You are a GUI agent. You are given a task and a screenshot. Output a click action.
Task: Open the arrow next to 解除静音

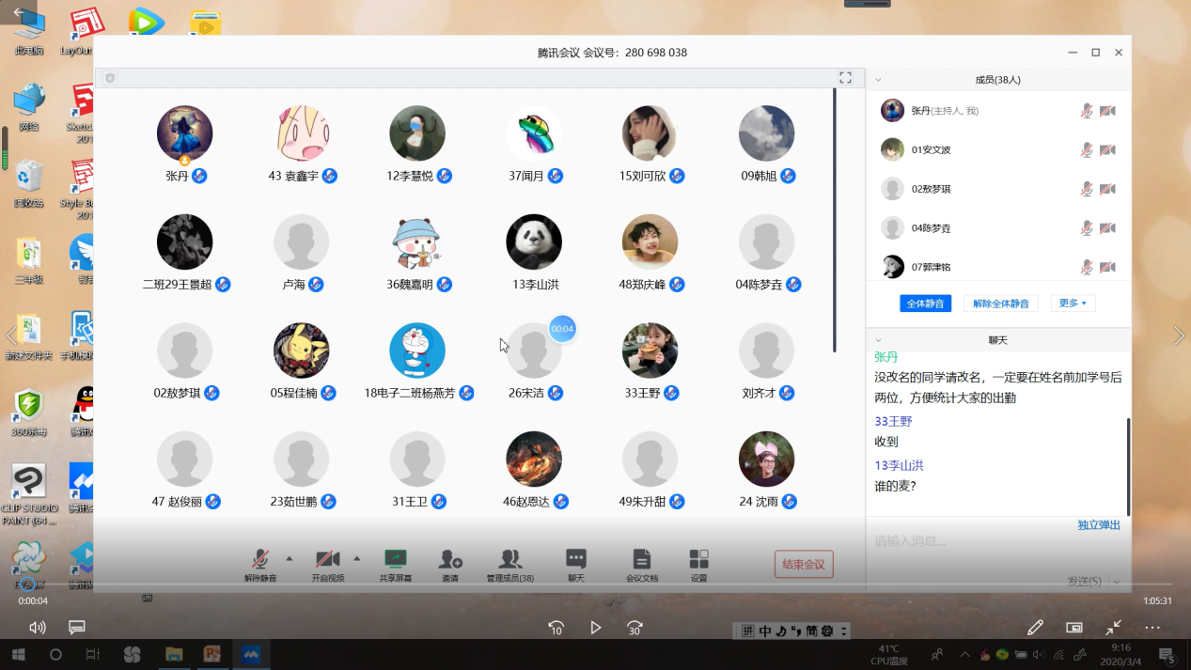click(290, 558)
